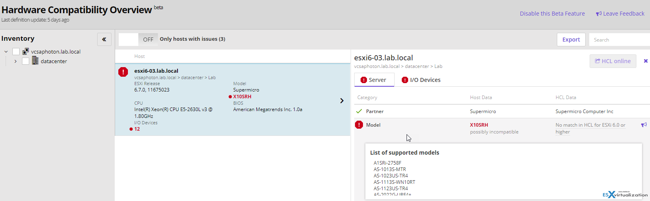Click the red X10SRH model in host card
Viewport: 650px width, 201px height.
click(x=242, y=97)
